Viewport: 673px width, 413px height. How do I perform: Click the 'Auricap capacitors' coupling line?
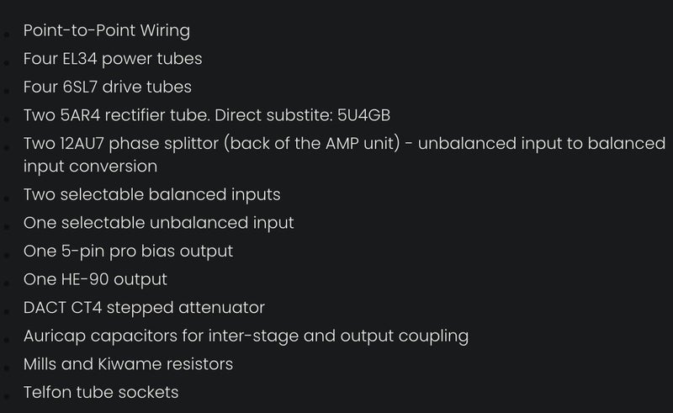pyautogui.click(x=246, y=336)
